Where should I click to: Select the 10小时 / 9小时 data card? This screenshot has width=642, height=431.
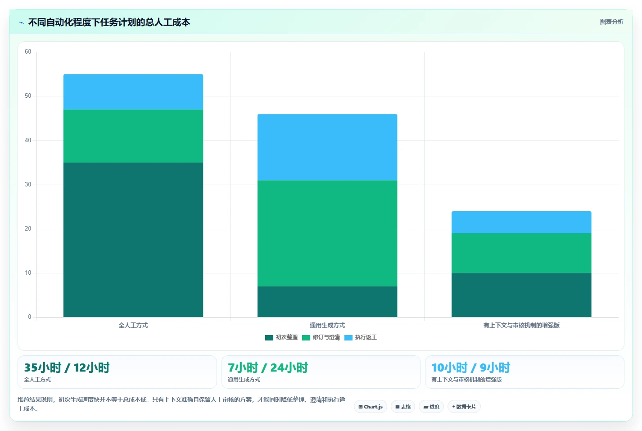(x=524, y=372)
